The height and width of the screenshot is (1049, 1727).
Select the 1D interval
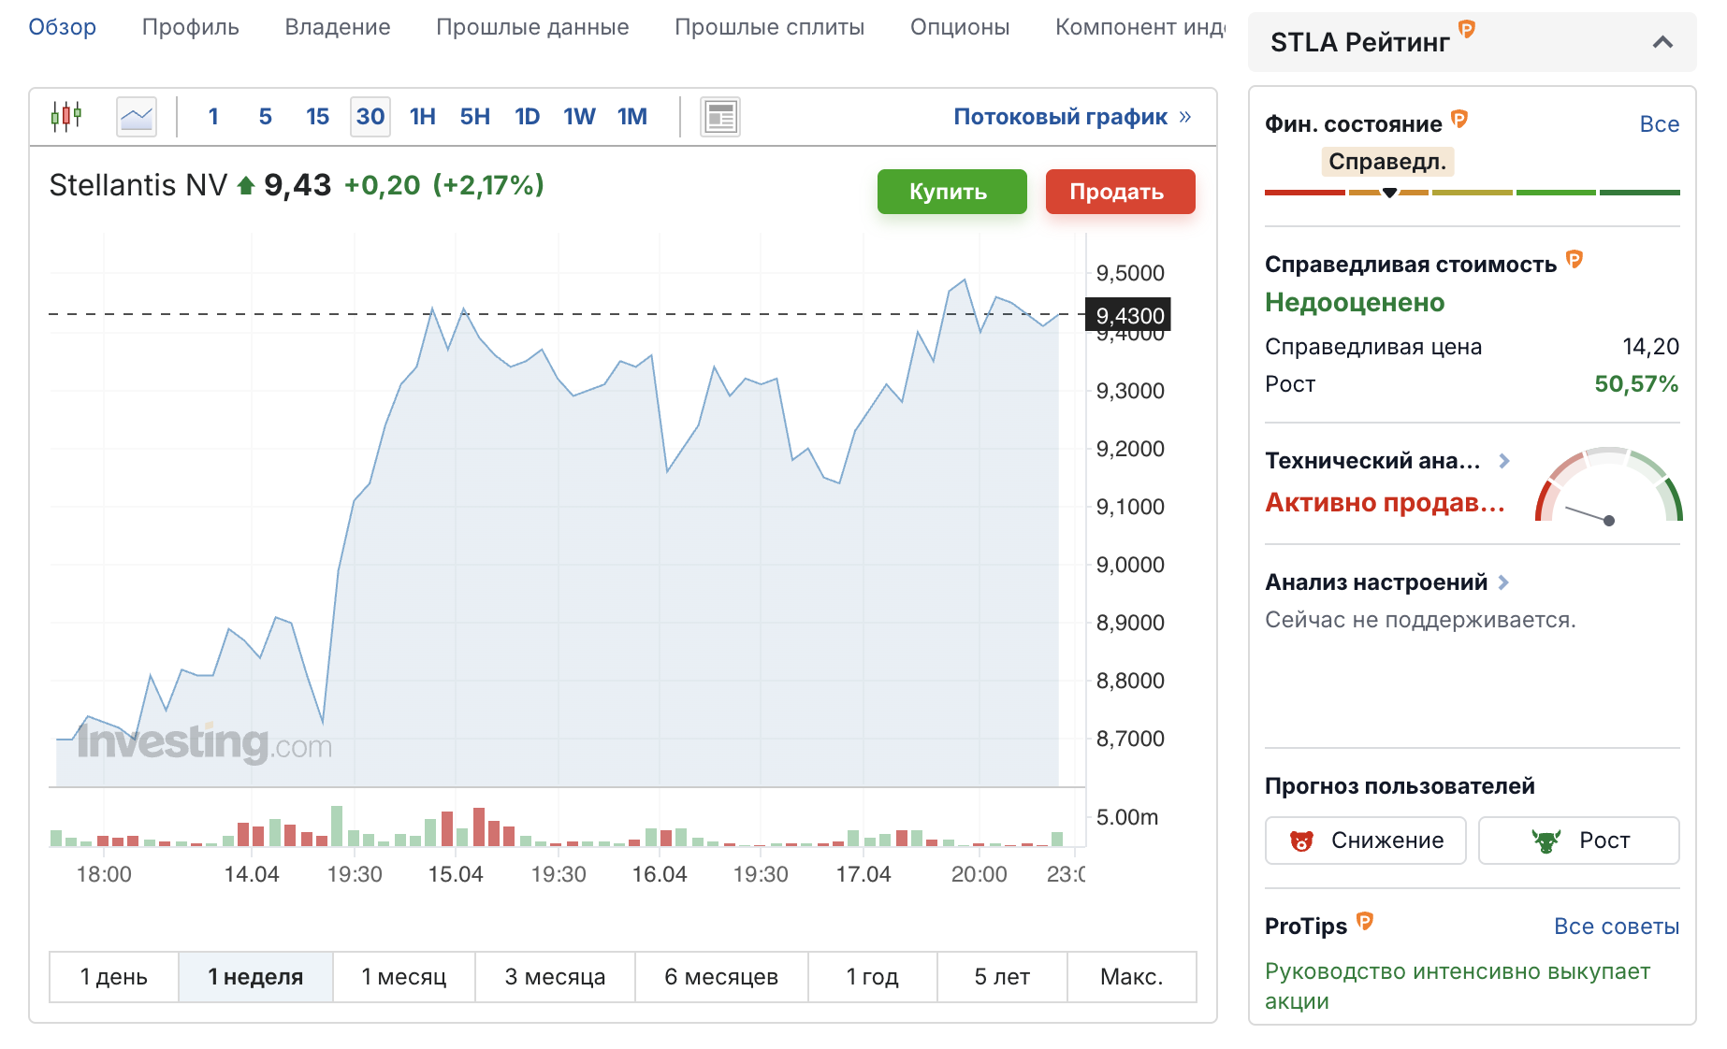point(528,117)
